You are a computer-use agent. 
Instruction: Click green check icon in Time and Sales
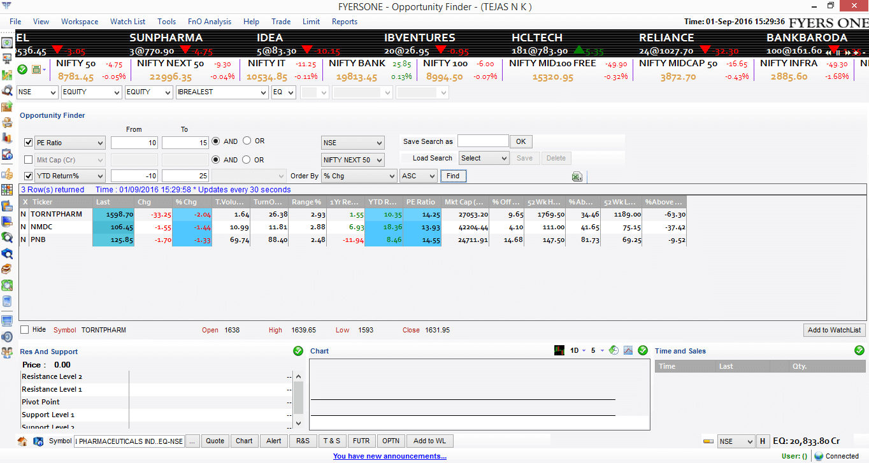859,350
